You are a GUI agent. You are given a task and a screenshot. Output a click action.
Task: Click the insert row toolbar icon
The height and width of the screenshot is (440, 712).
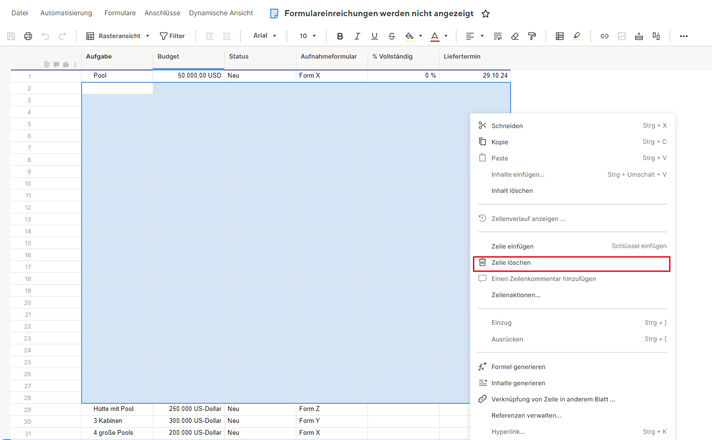click(x=639, y=36)
